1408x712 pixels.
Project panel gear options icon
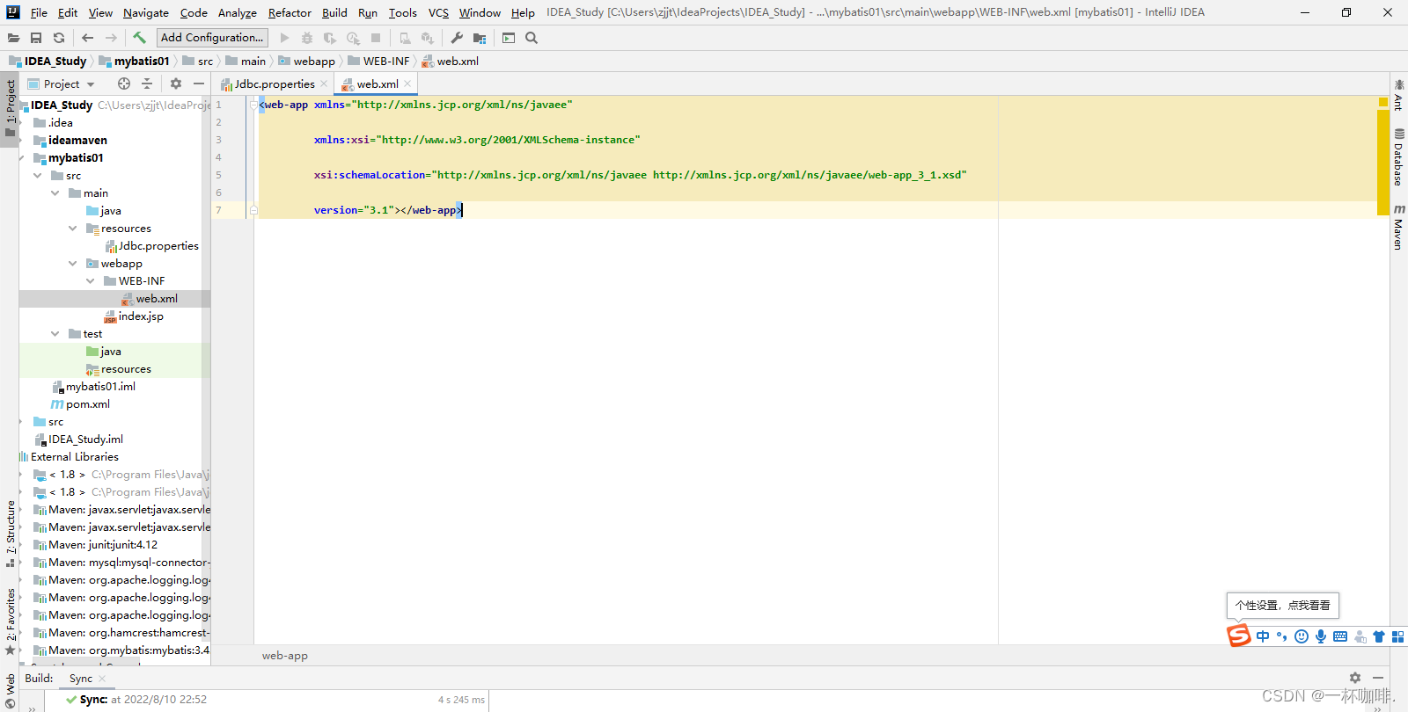click(176, 84)
